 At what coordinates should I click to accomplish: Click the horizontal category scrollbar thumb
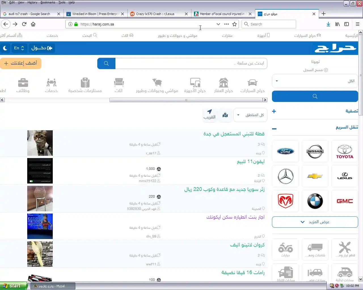pyautogui.click(x=186, y=100)
